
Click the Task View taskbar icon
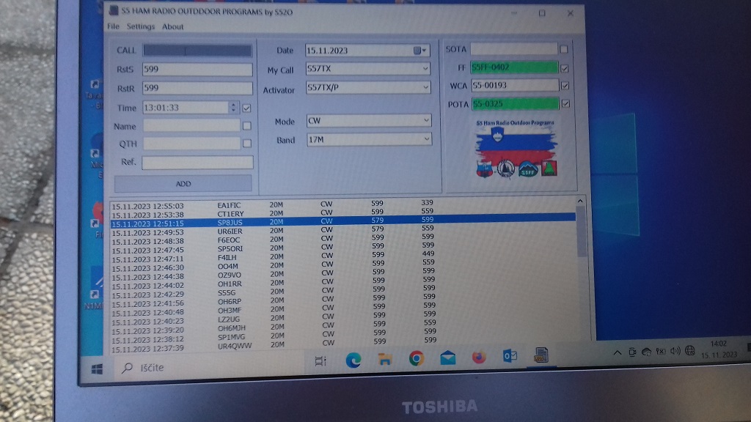[320, 360]
